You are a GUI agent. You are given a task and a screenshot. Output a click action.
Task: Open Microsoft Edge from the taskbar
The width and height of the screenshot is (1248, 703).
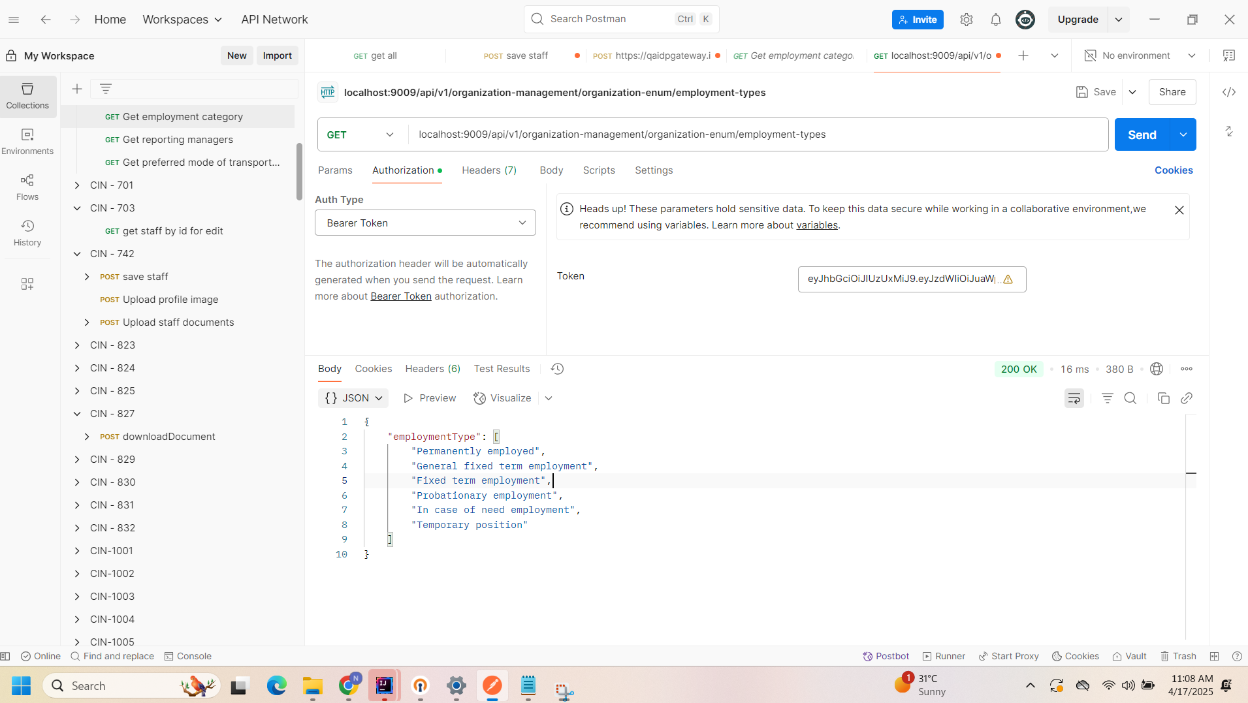click(277, 685)
